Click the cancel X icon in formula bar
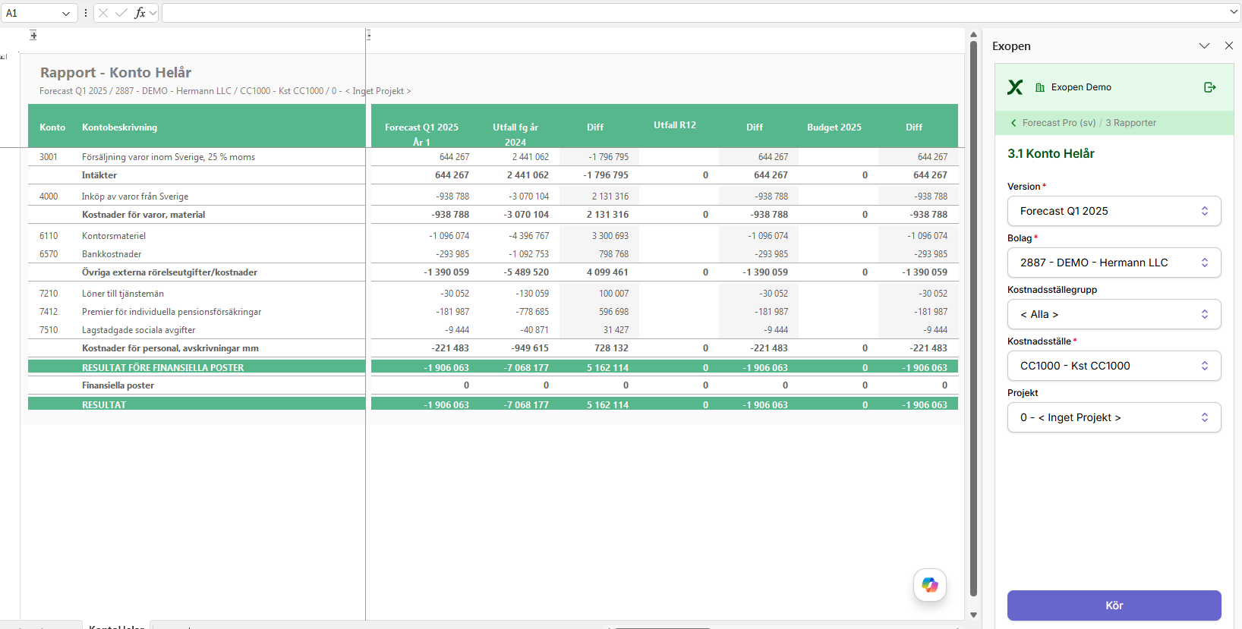 click(103, 13)
